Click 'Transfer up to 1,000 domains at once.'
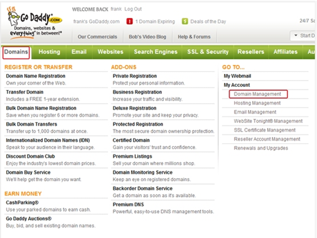The height and width of the screenshot is (238, 317). pos(47,131)
